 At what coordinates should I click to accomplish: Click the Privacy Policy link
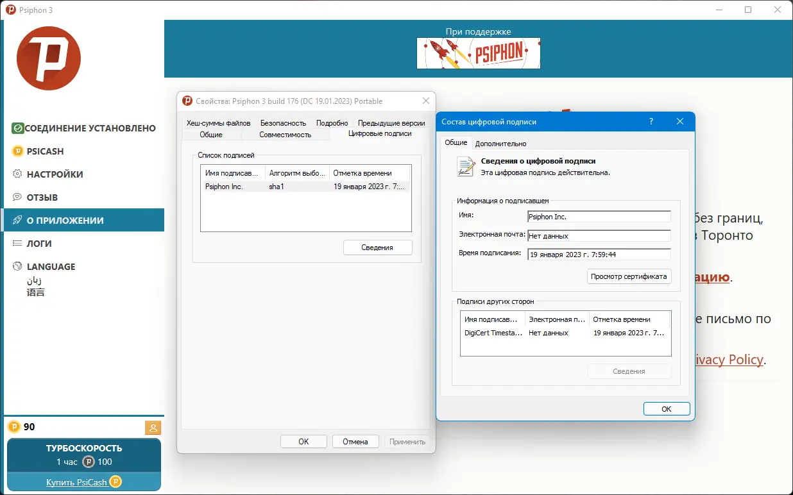click(x=729, y=360)
